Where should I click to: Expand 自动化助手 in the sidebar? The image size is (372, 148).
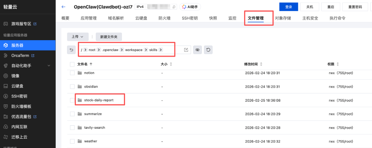49,66
